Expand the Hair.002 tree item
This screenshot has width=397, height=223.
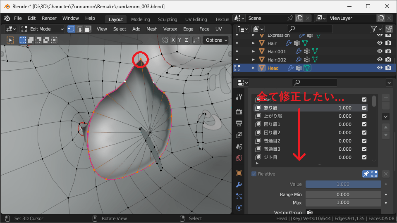(x=254, y=59)
